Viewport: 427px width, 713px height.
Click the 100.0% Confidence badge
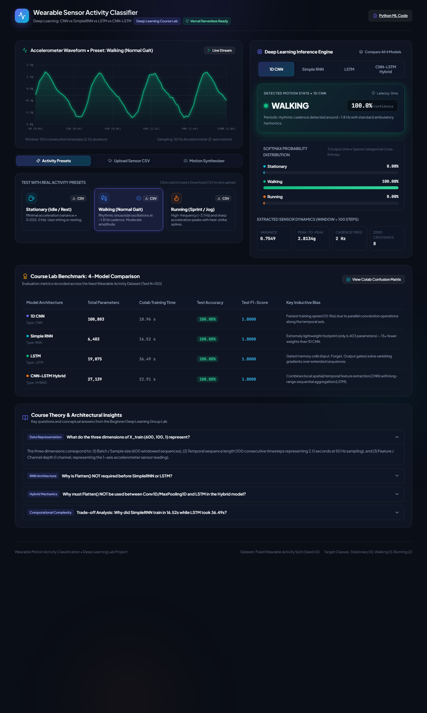pos(372,106)
